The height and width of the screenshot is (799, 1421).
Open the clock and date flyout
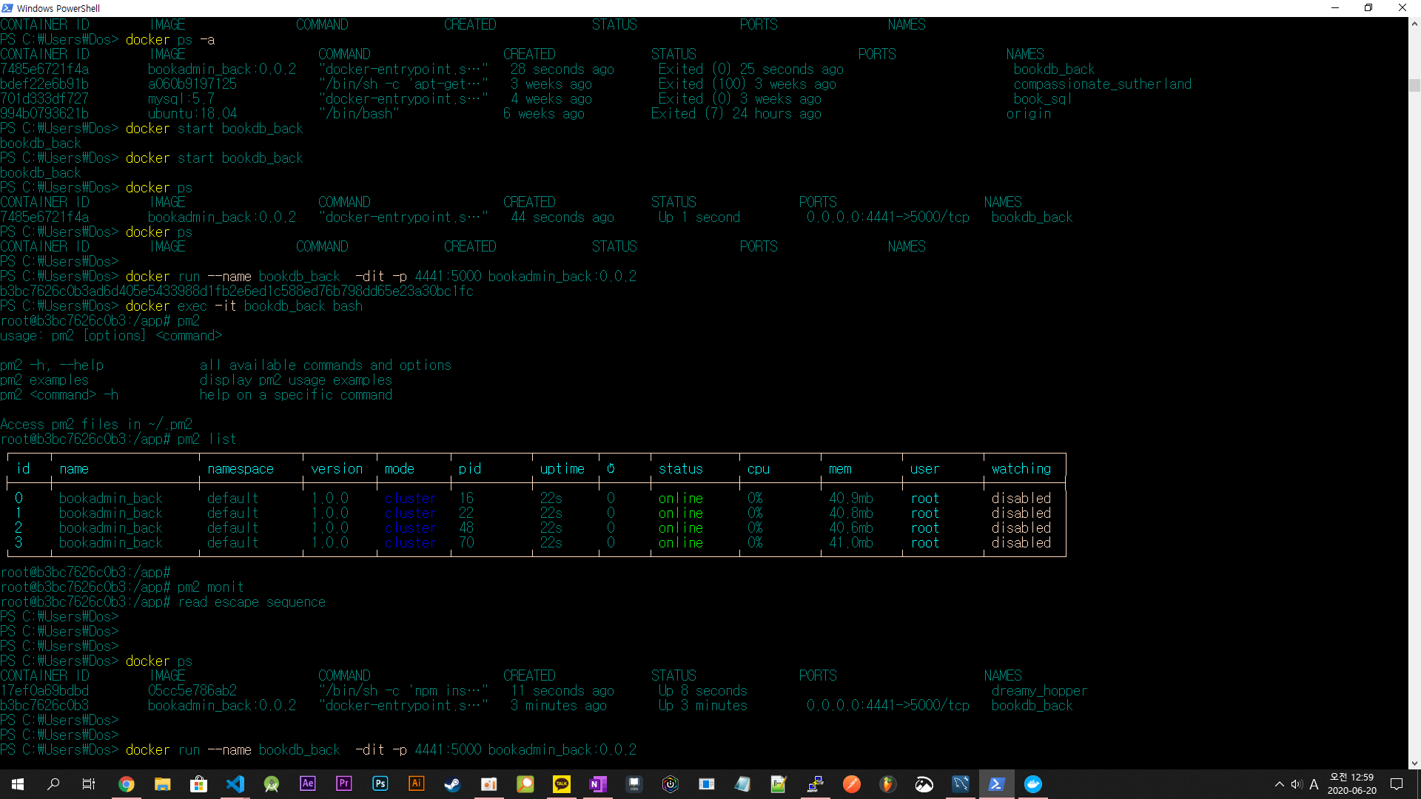[1351, 784]
